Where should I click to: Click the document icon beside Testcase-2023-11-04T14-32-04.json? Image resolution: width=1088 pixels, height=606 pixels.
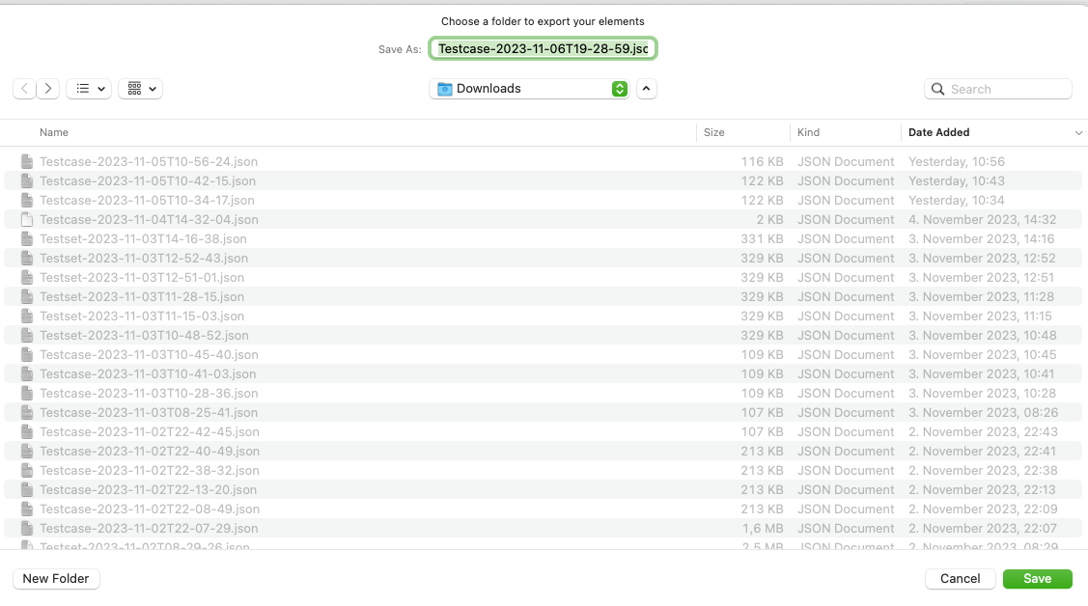point(26,219)
